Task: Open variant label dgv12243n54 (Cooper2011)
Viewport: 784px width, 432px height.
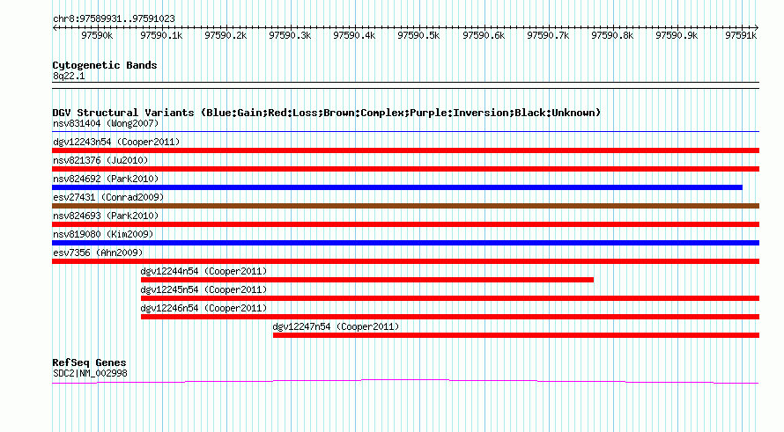Action: (116, 142)
